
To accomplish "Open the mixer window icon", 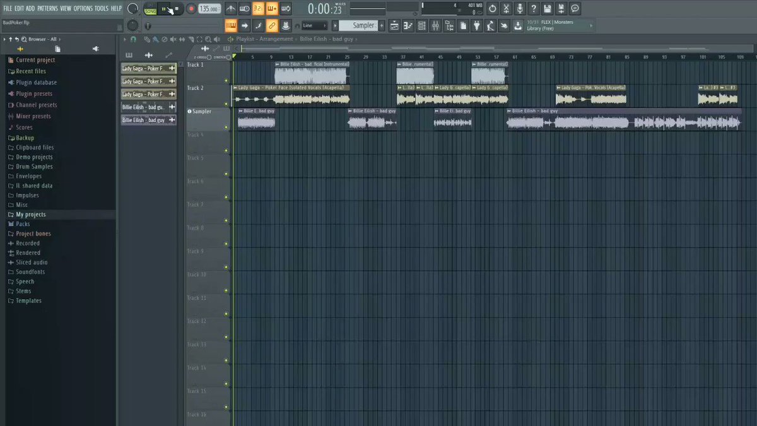I will click(x=435, y=26).
